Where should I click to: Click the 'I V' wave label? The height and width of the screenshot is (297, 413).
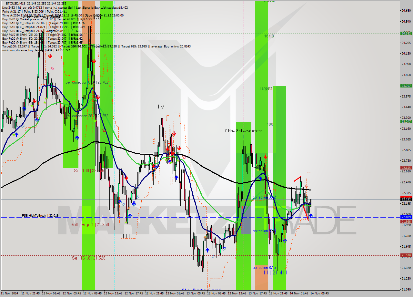(x=161, y=107)
